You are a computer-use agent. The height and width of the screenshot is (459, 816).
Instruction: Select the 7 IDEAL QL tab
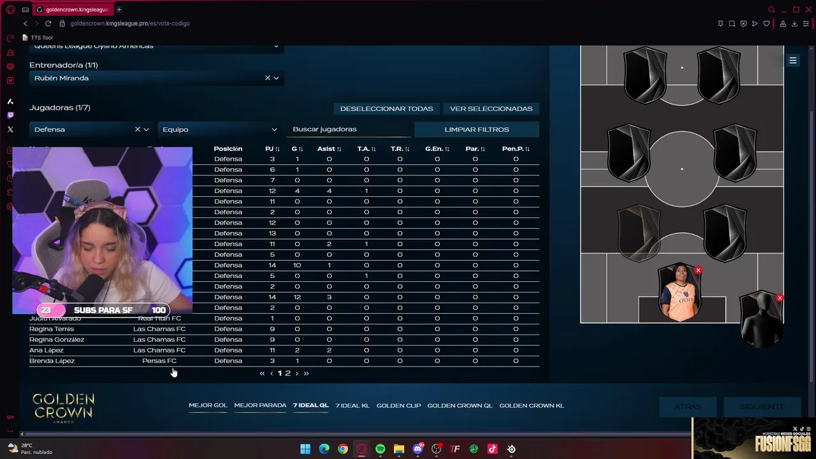point(310,405)
